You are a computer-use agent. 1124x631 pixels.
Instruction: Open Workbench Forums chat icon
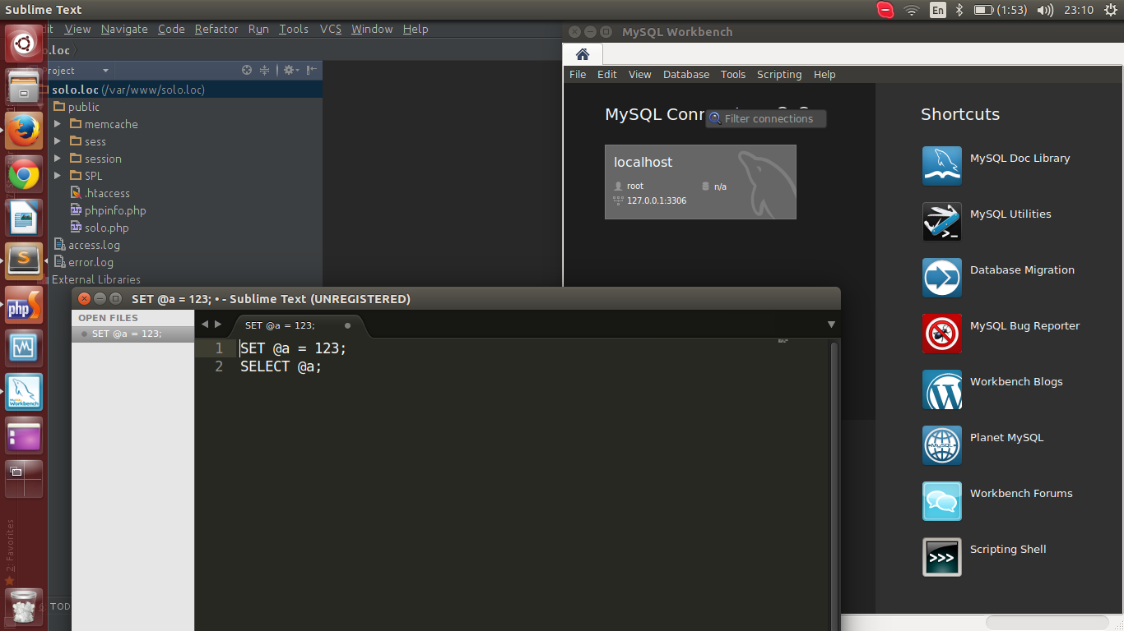(942, 501)
